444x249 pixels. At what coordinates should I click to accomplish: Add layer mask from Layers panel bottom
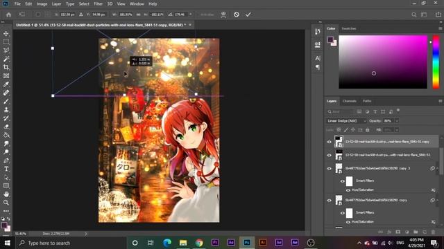tap(398, 232)
